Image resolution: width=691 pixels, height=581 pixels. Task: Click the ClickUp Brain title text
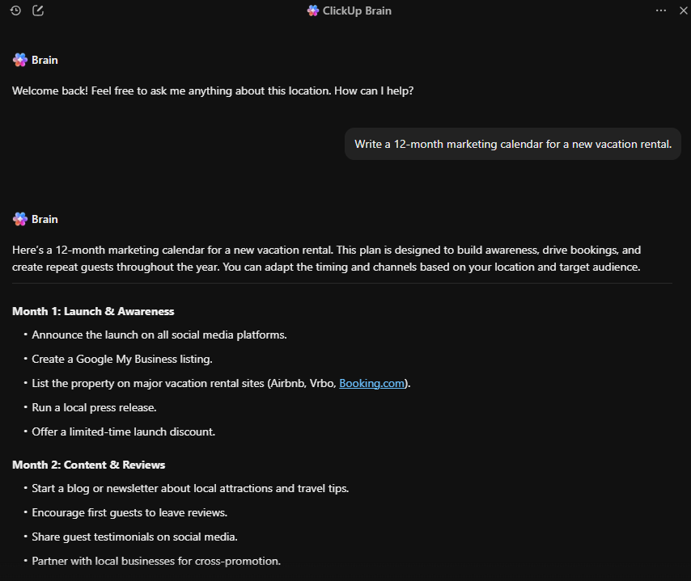357,11
